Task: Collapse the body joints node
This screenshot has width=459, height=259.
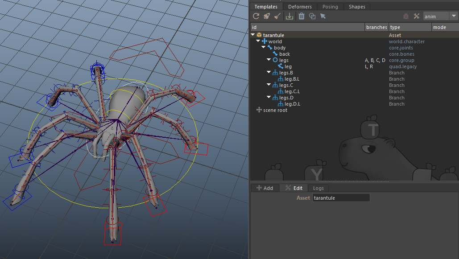Action: [x=264, y=48]
